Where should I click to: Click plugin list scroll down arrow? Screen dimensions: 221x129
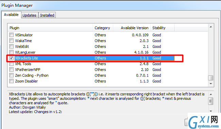tap(211, 84)
